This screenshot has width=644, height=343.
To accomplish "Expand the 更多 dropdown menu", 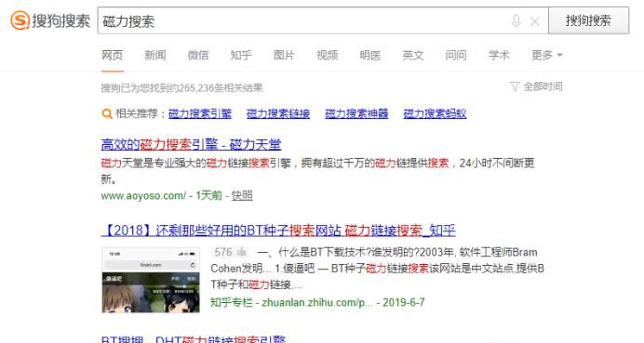I will pos(546,55).
